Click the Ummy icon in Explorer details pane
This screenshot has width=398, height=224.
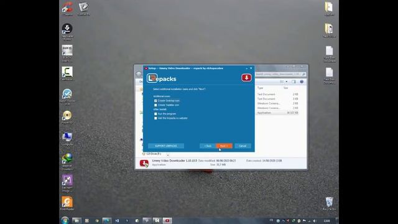[x=144, y=163]
